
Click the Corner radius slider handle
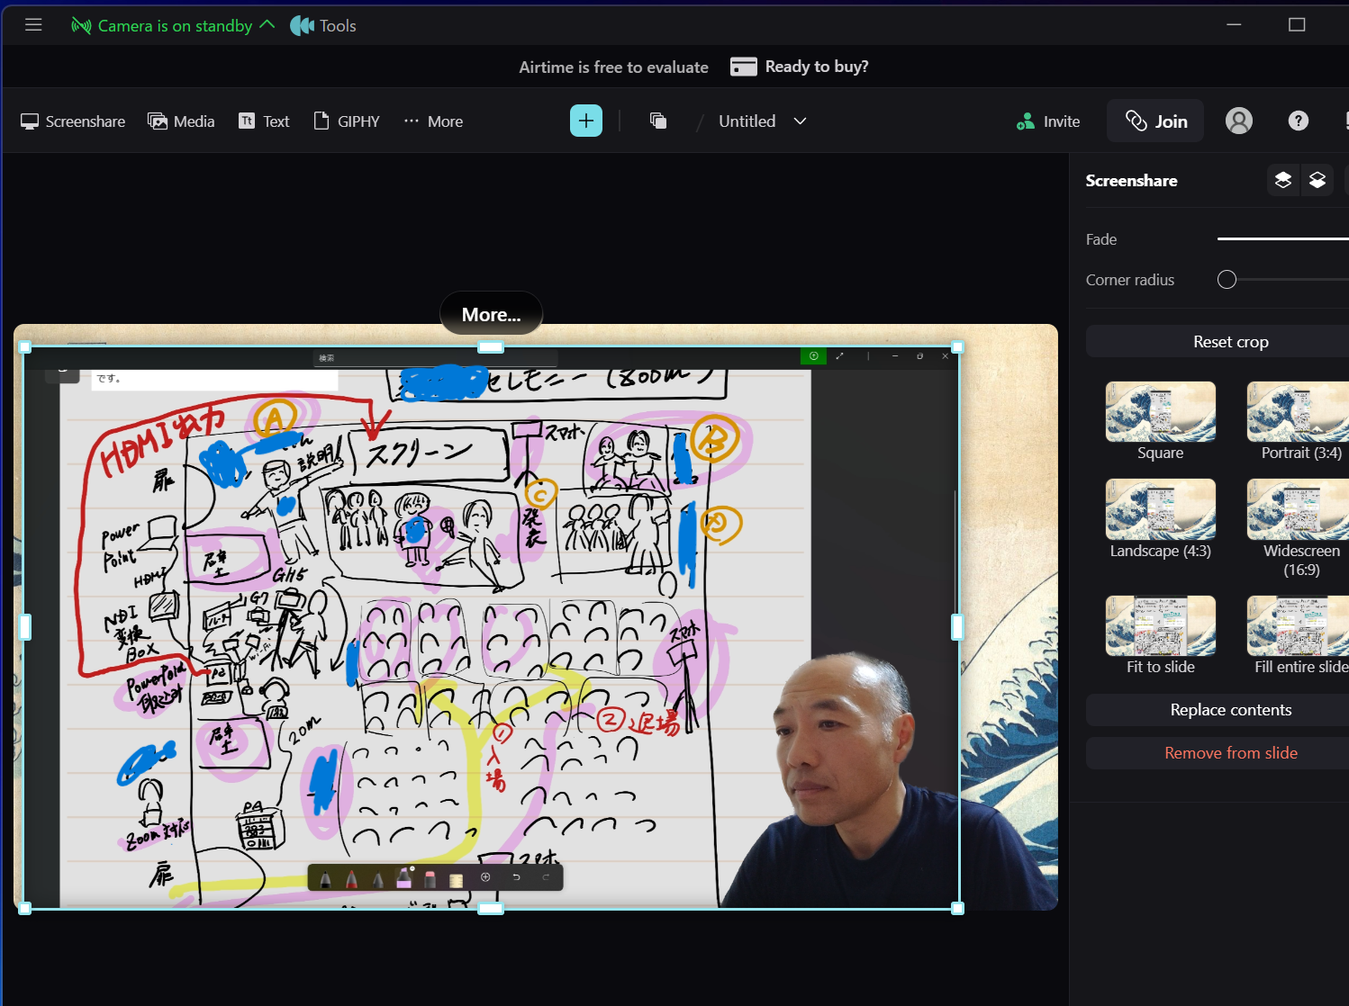[x=1227, y=280]
